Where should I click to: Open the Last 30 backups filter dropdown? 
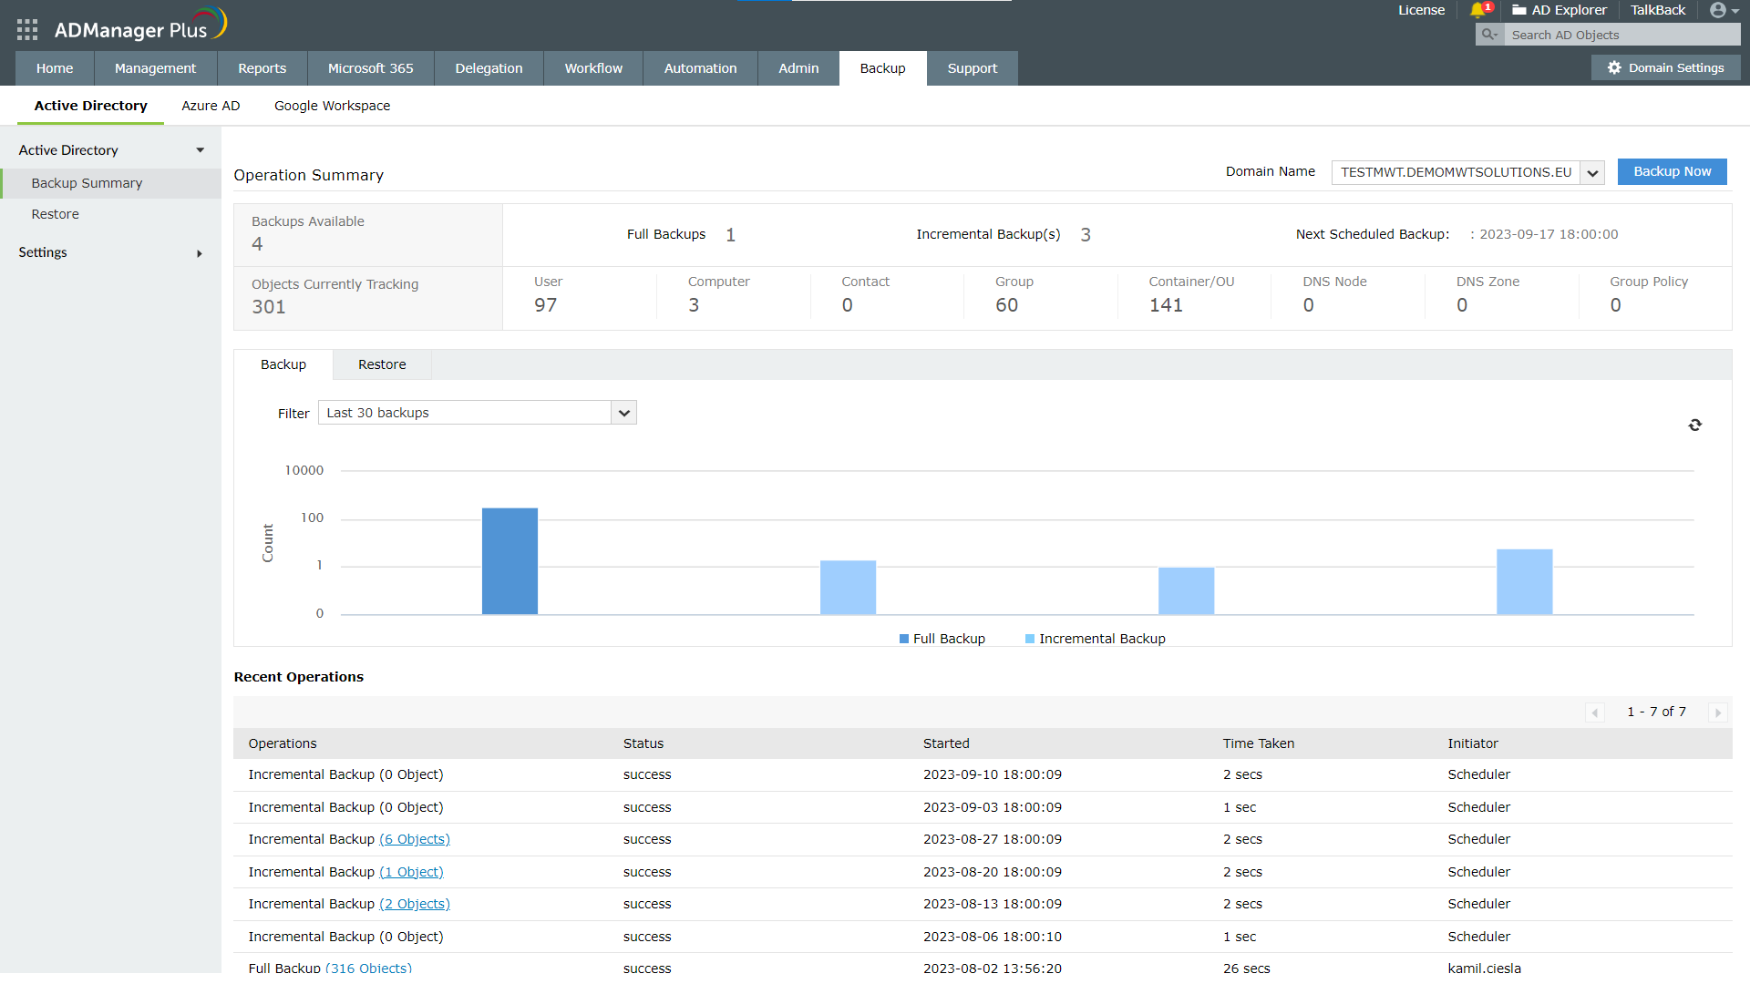click(623, 413)
